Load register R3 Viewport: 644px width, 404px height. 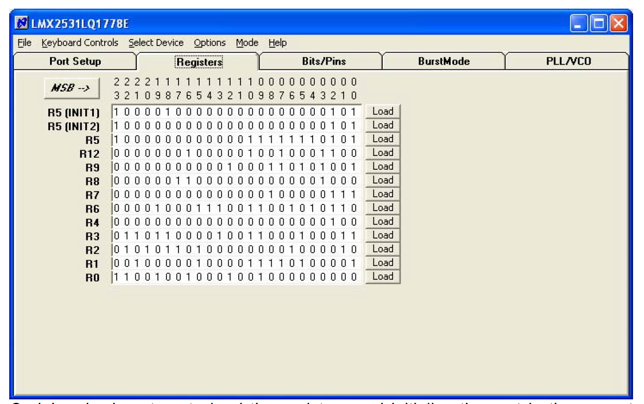point(383,235)
